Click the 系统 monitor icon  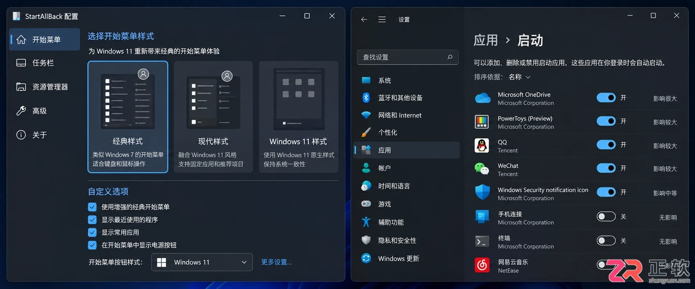366,80
